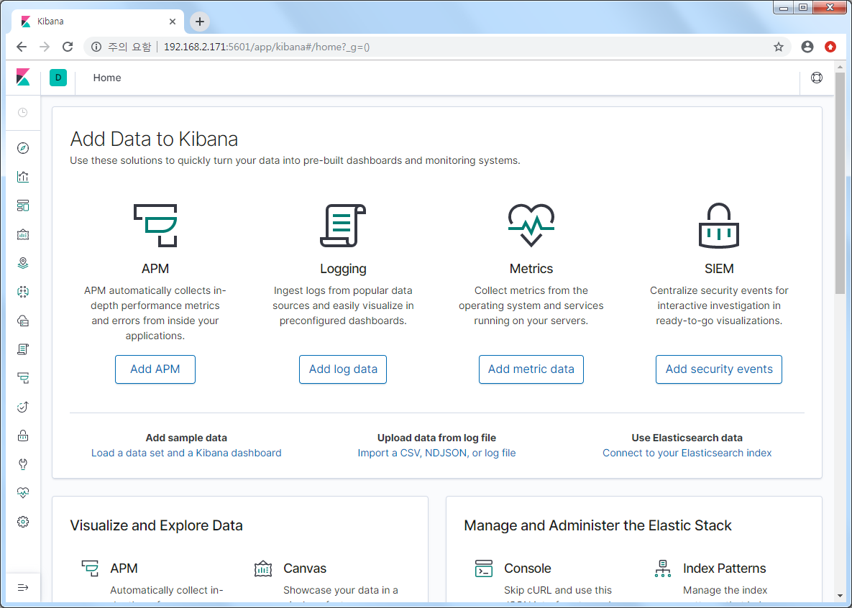
Task: Open Management from the sidebar gear icon
Action: 23,522
